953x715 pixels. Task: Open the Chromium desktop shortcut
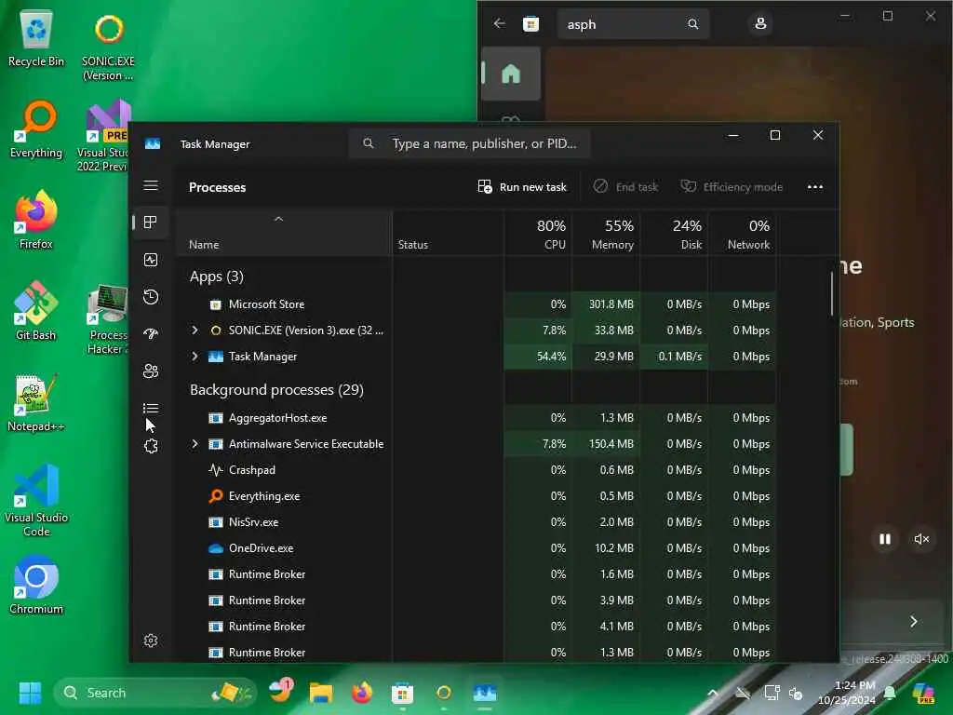(x=36, y=585)
